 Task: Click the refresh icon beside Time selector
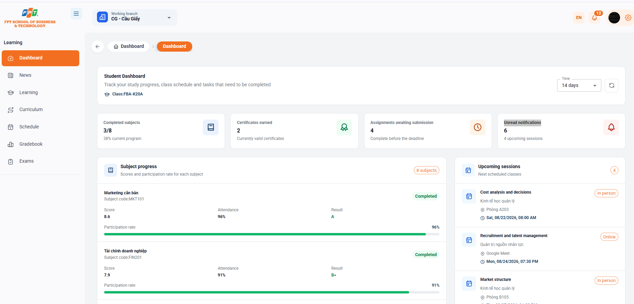point(612,86)
